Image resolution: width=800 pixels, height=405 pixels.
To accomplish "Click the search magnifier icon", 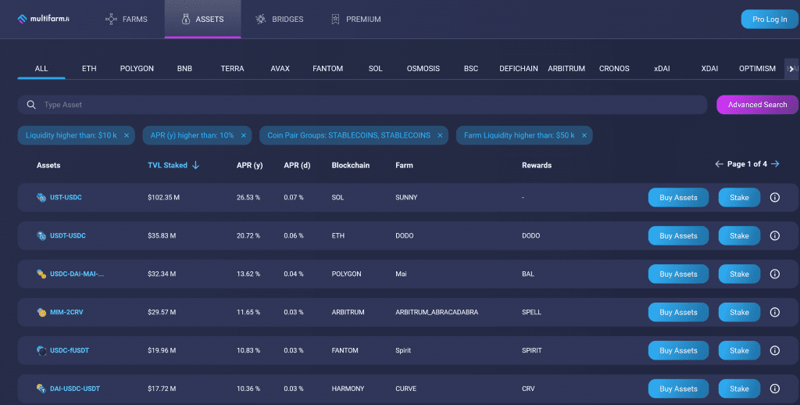I will click(31, 105).
